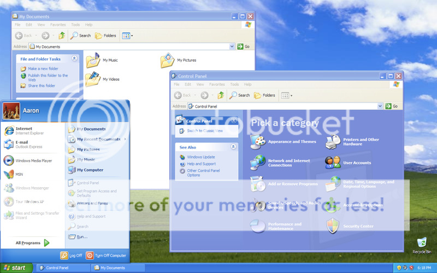
Task: Open Printers and Faxes in Start menu
Action: (x=88, y=203)
